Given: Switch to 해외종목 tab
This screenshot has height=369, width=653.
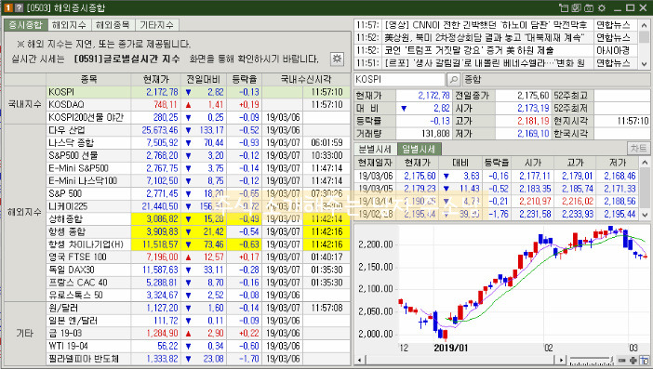Looking at the screenshot, I should tap(113, 25).
